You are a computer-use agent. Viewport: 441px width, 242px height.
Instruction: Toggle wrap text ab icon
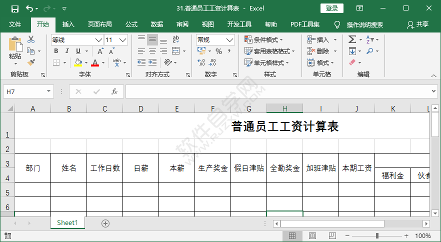coord(176,39)
